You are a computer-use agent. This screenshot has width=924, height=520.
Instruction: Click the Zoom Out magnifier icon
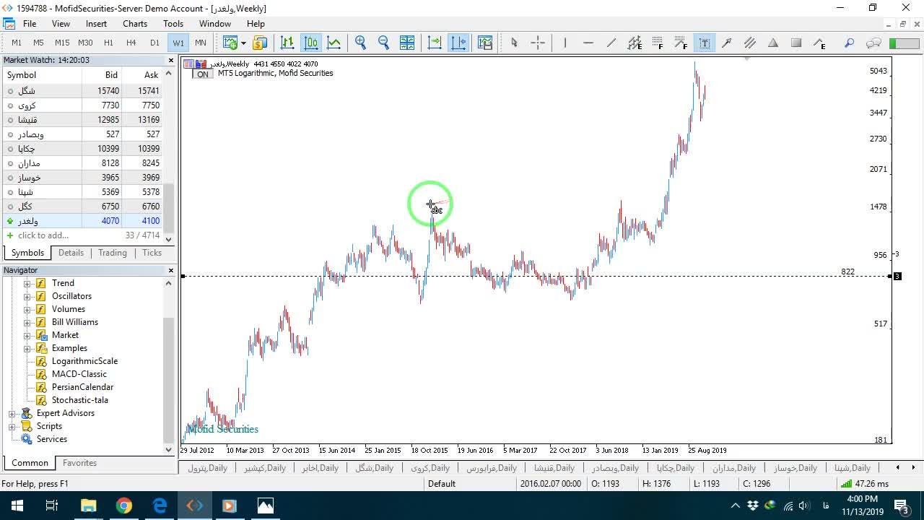click(383, 43)
